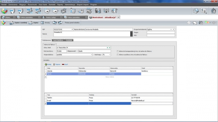The width and height of the screenshot is (218, 122).
Task: Open the Administracja menu
Action: (x=70, y=5)
